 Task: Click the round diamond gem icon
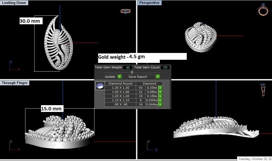tap(100, 86)
